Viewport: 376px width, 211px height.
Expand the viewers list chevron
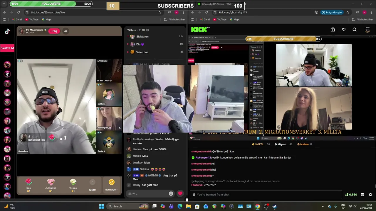click(155, 60)
